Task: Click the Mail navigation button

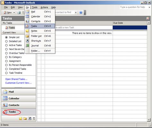Action: pyautogui.click(x=19, y=92)
